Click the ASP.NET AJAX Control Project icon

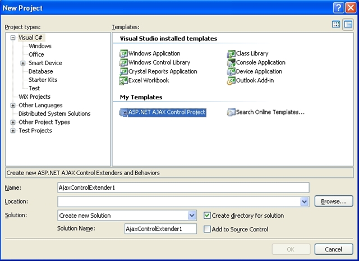pyautogui.click(x=123, y=112)
